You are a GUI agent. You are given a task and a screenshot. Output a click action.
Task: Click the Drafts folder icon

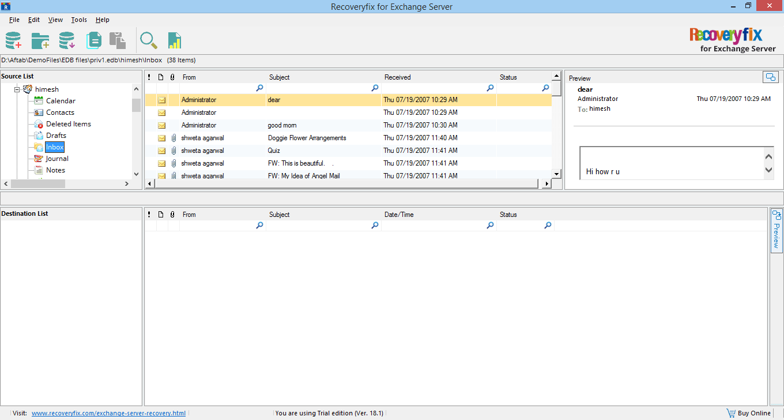tap(39, 135)
